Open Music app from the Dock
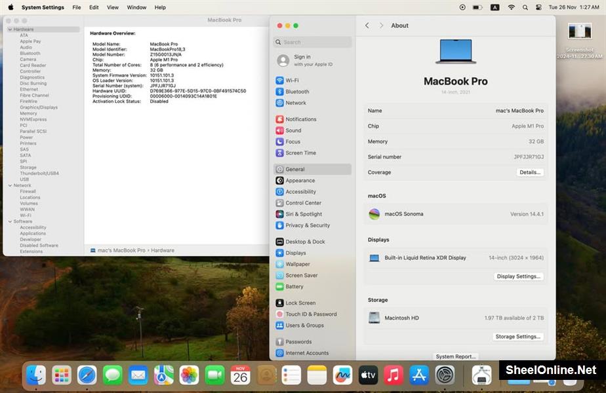606x393 pixels. point(393,375)
